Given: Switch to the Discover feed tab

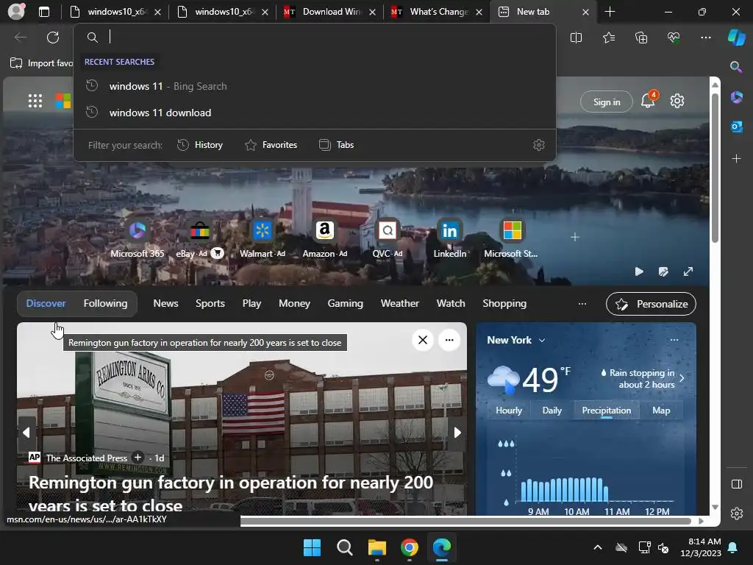Looking at the screenshot, I should 46,304.
